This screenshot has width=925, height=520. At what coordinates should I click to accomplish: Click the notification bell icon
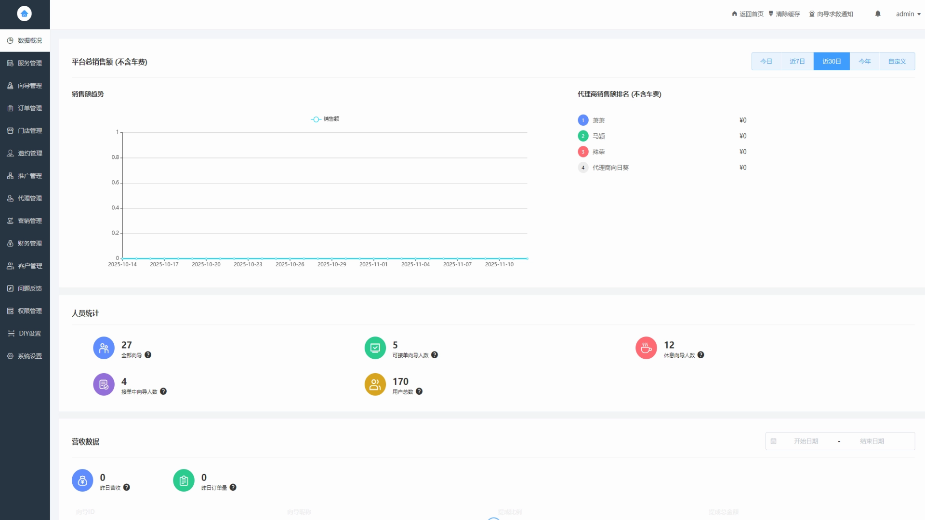click(x=878, y=14)
